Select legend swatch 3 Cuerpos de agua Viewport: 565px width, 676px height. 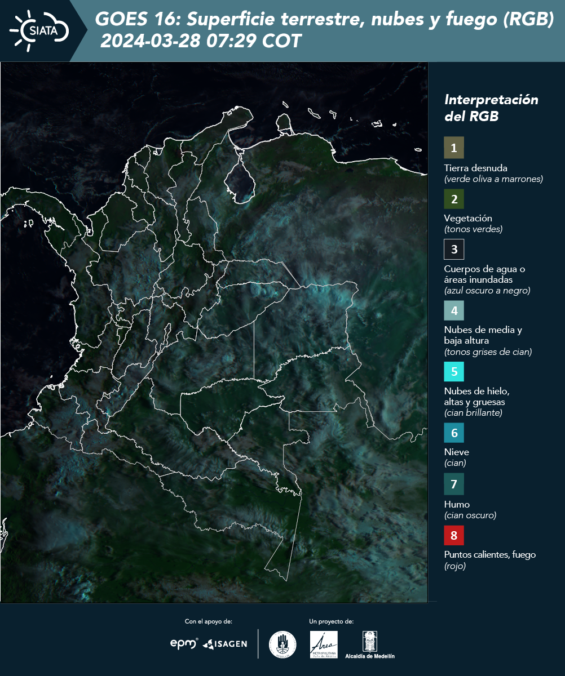coord(454,249)
